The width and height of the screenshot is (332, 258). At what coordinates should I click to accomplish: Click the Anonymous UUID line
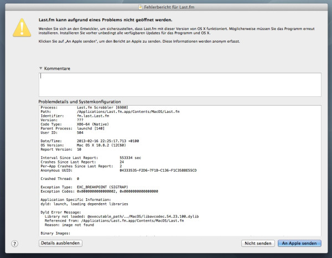(x=118, y=171)
